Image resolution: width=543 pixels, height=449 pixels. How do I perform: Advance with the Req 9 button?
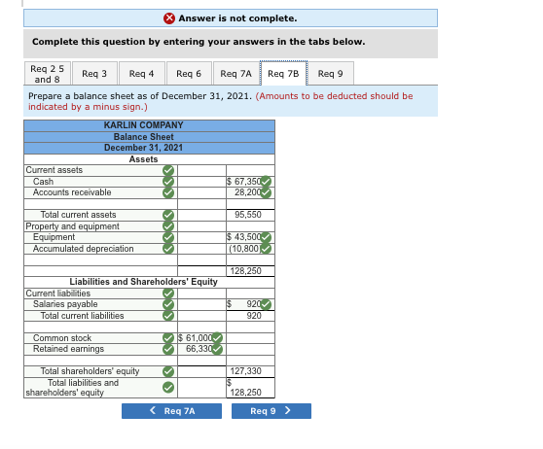(x=271, y=411)
